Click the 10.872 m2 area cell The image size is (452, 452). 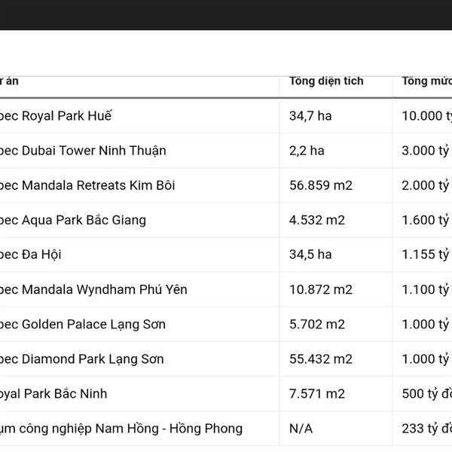[x=321, y=289]
